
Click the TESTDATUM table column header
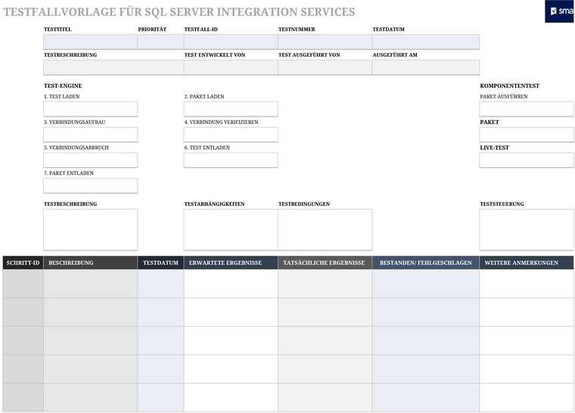(x=160, y=262)
